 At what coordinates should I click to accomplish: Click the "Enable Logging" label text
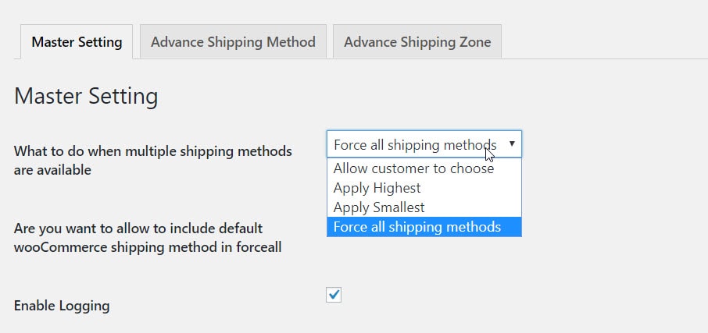coord(62,306)
